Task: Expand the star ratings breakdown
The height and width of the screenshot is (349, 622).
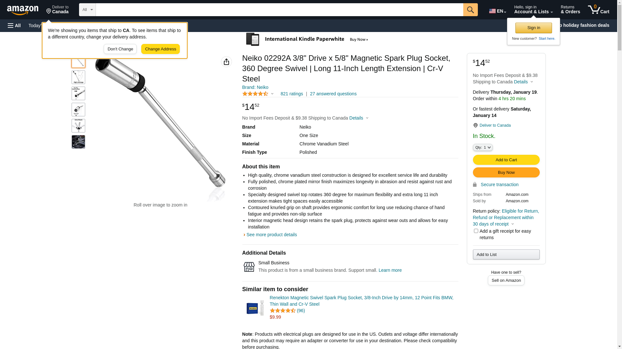Action: tap(258, 94)
